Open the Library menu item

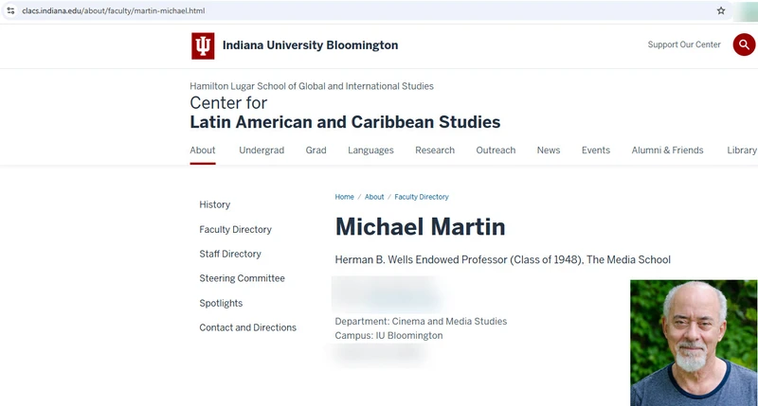[x=742, y=150]
